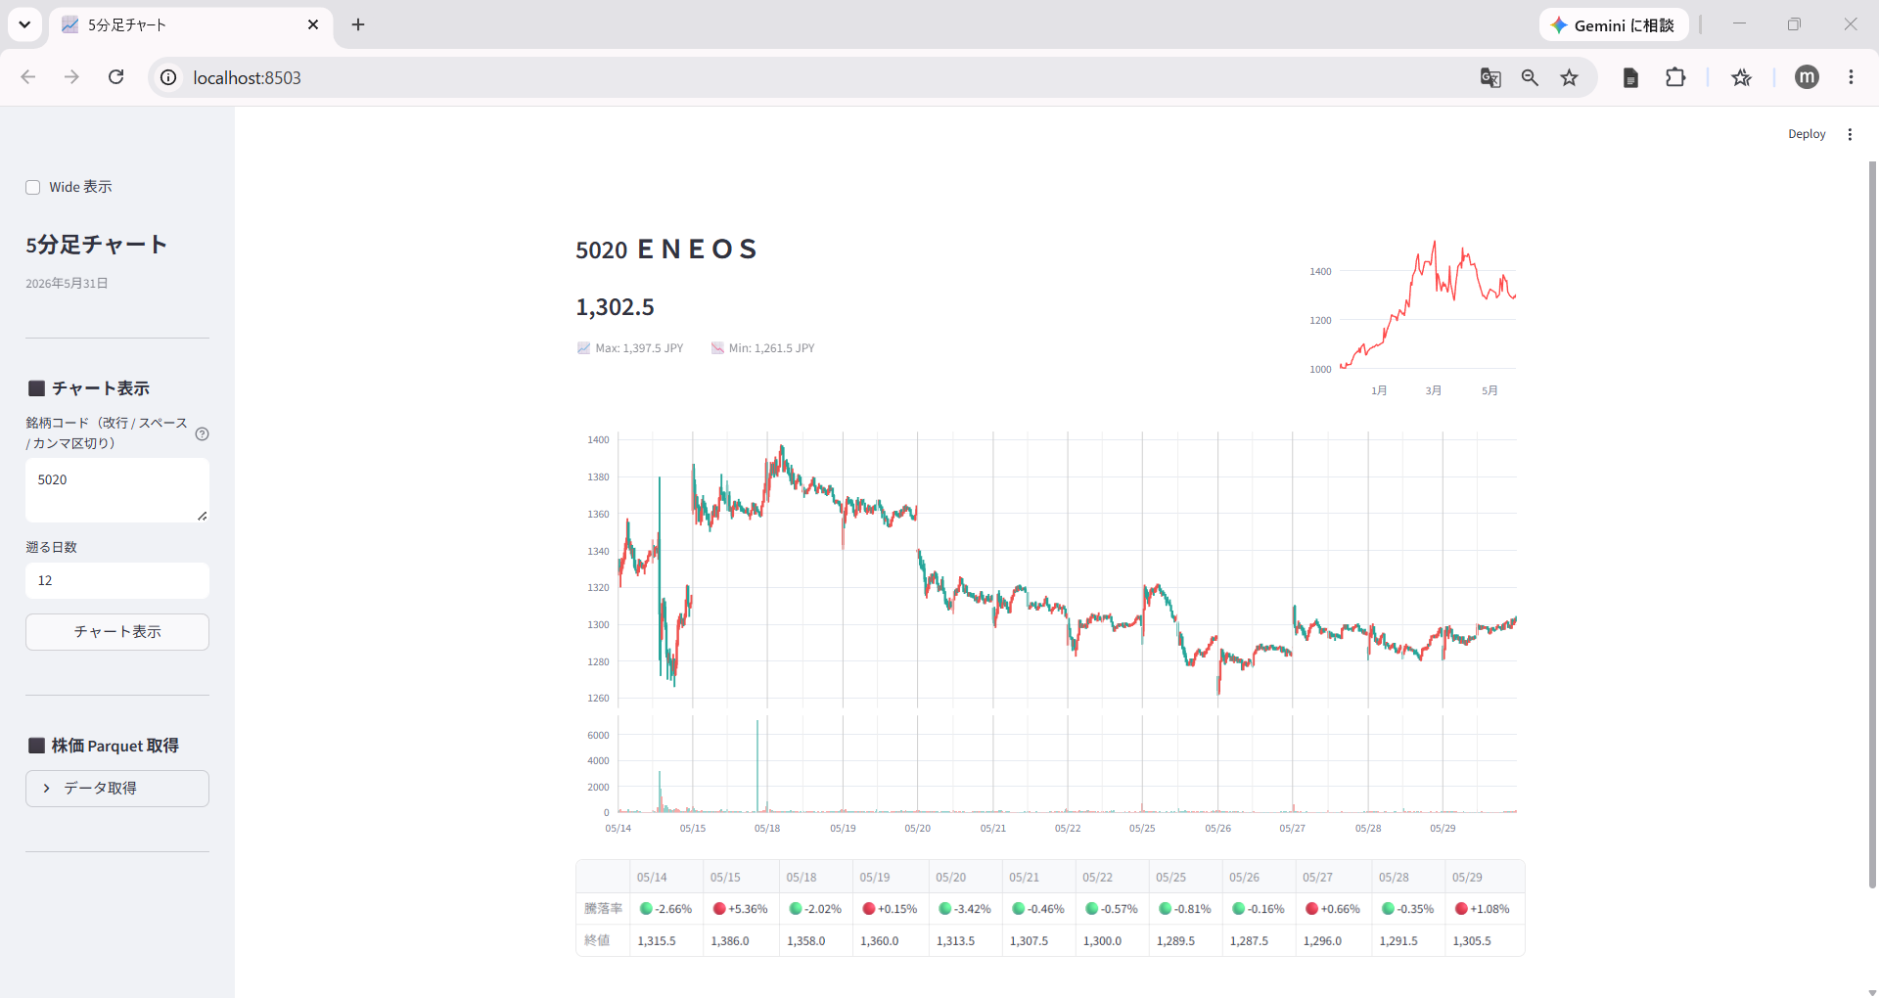Screen dimensions: 1879x998
Task: Go back using the browser back arrow
Action: tap(28, 77)
